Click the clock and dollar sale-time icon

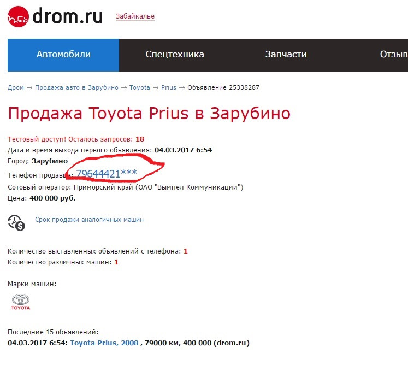(x=16, y=223)
